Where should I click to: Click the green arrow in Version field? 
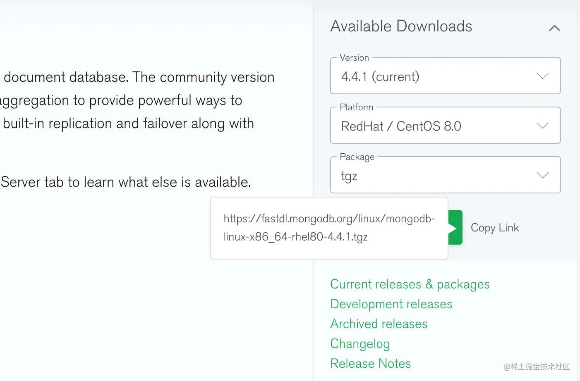[542, 76]
